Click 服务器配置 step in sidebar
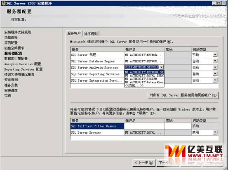Viewport: 228px width, 170px height. (x=13, y=53)
